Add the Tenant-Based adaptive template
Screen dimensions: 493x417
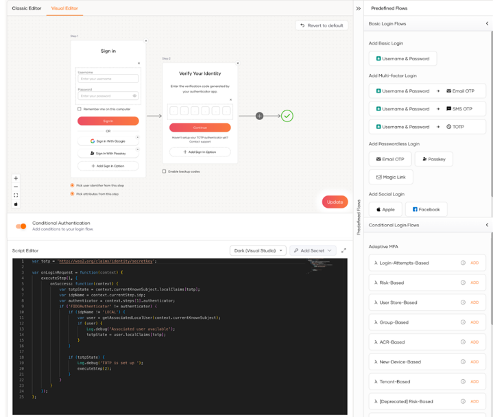click(474, 382)
